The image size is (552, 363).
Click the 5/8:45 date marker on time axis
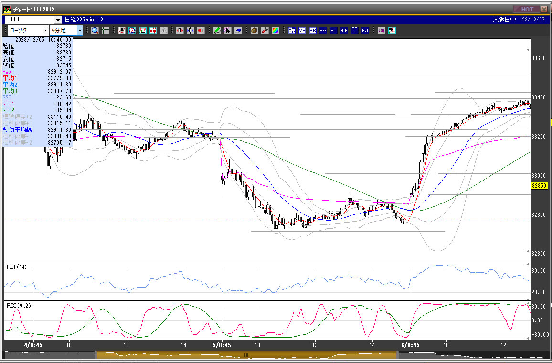(x=222, y=345)
